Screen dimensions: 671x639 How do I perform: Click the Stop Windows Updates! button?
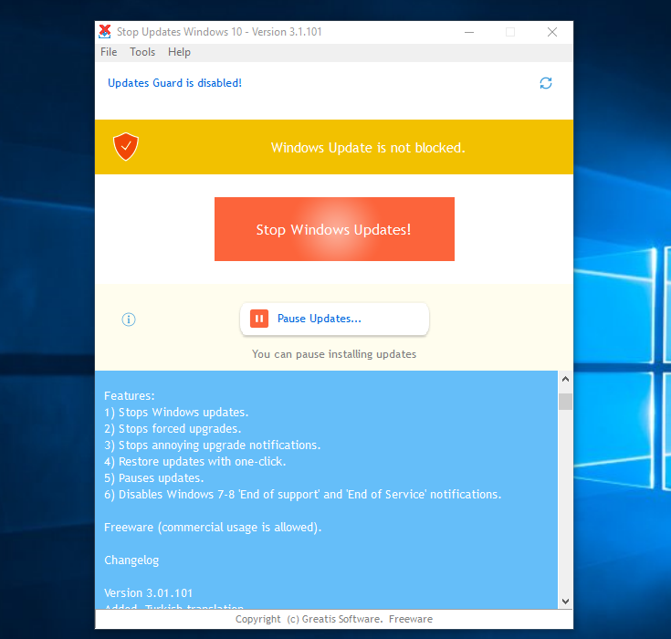334,229
